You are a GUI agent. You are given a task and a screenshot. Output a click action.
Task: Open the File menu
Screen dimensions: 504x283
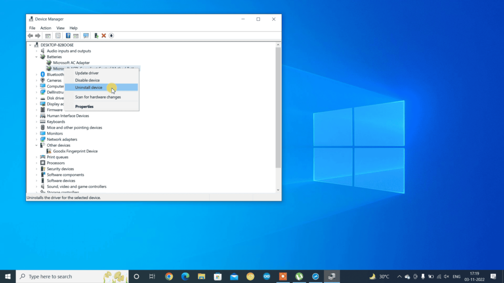coord(32,28)
